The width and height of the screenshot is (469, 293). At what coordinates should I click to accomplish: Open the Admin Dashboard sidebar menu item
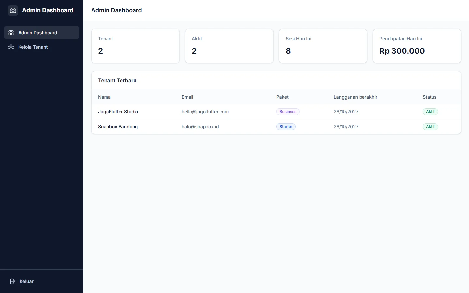[42, 33]
